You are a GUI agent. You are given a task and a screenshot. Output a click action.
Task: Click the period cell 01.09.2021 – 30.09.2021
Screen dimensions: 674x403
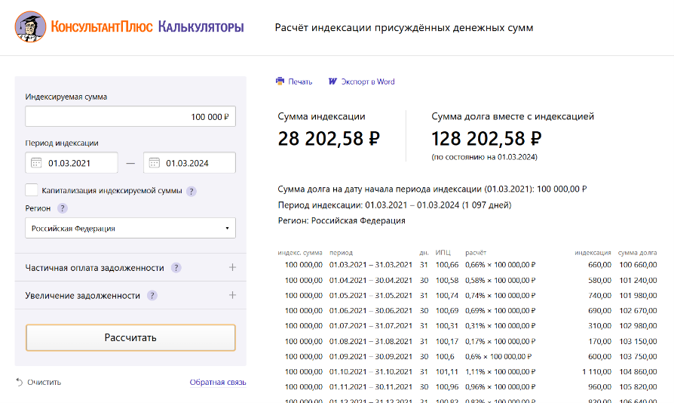point(370,356)
